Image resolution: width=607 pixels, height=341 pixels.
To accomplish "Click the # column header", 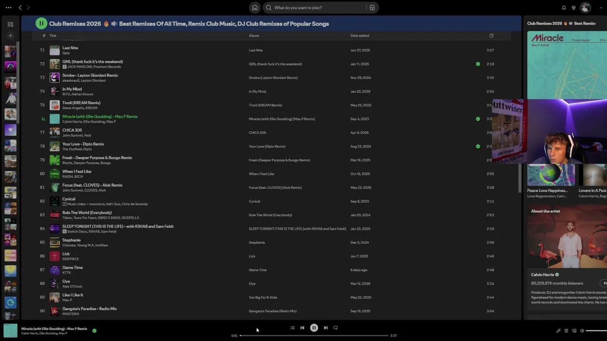I will tap(44, 36).
